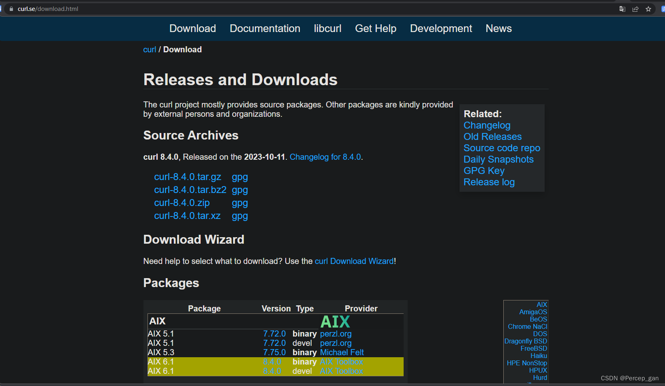
Task: Open Old Releases link
Action: coord(492,137)
